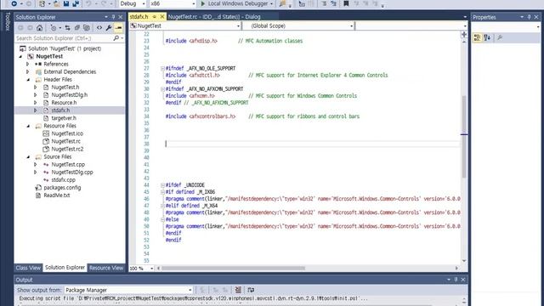
Task: Select the Solution Explorer tab
Action: click(x=65, y=268)
